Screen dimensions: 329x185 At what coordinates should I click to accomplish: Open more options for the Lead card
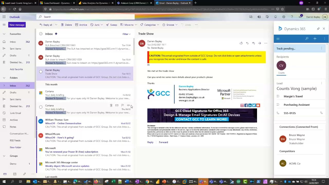tap(322, 83)
